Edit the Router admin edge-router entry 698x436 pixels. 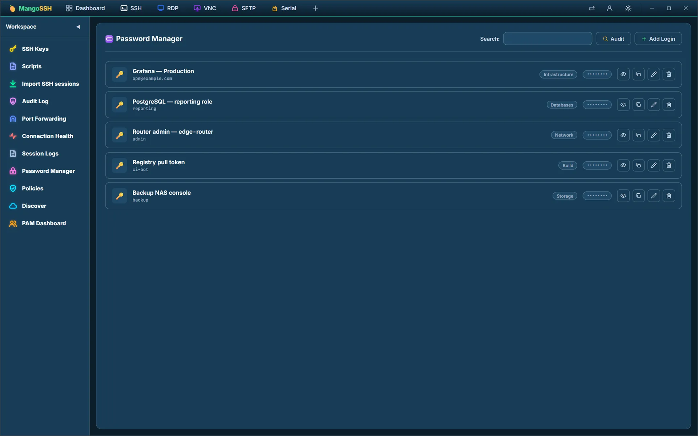[x=654, y=135]
